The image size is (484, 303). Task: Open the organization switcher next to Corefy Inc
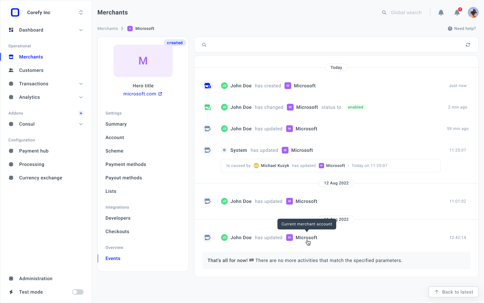click(81, 12)
